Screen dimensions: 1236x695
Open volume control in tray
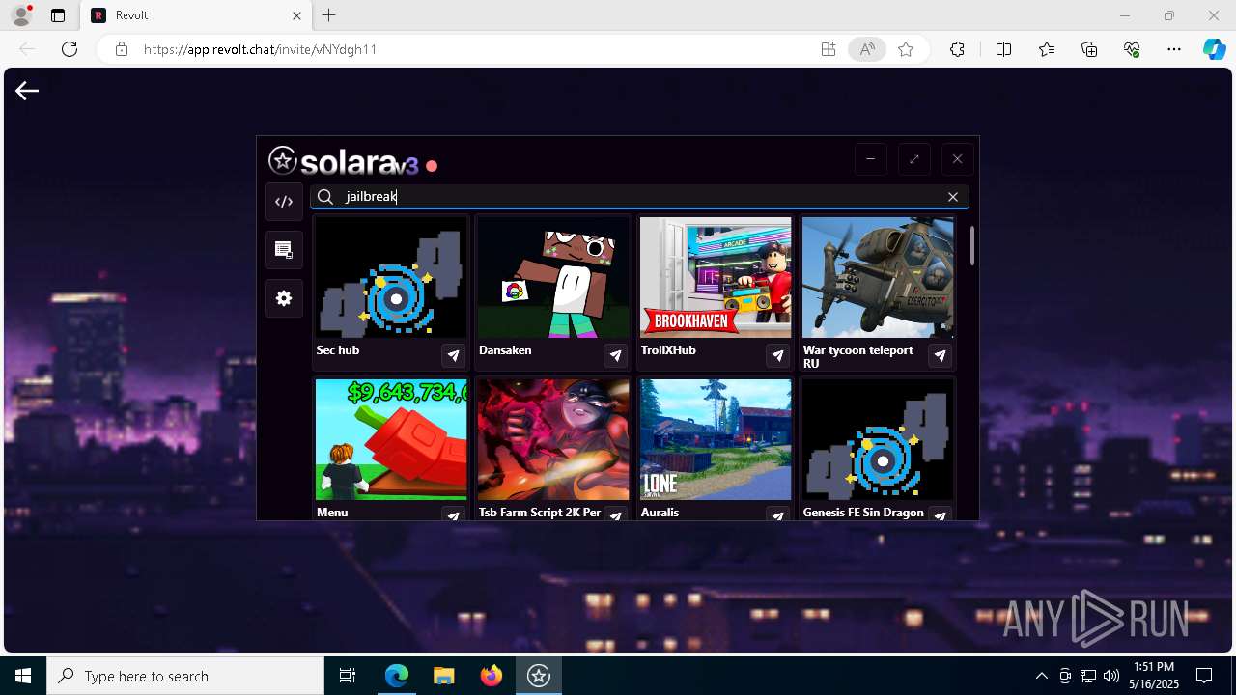[1111, 676]
